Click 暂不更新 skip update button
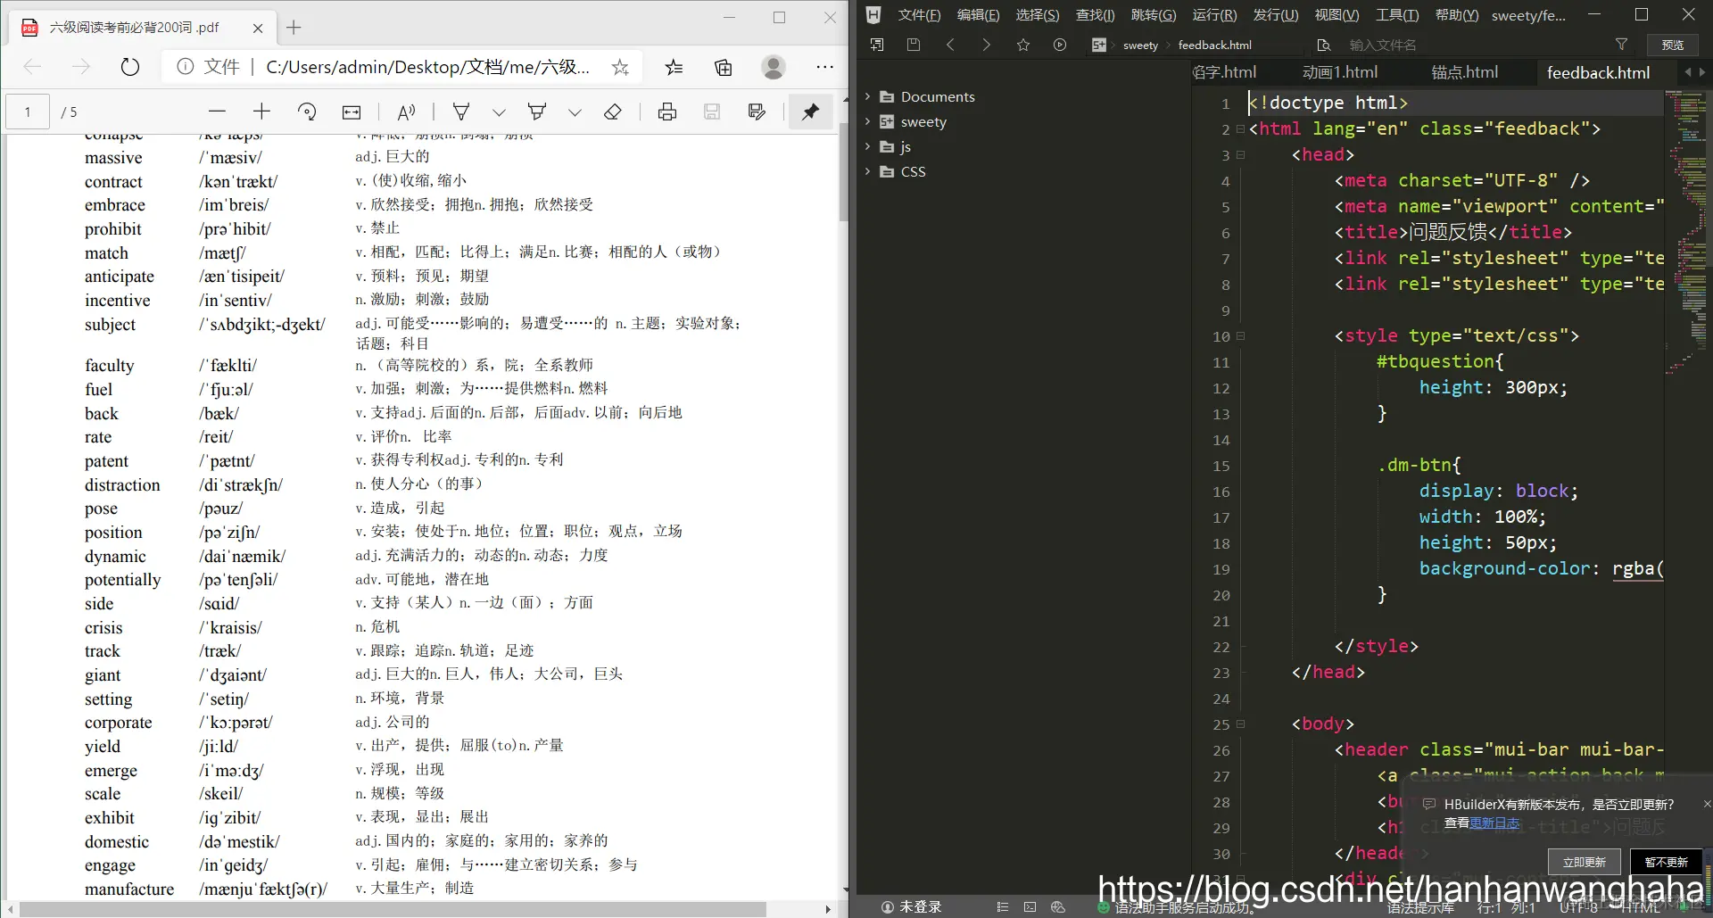The image size is (1713, 918). click(x=1667, y=862)
